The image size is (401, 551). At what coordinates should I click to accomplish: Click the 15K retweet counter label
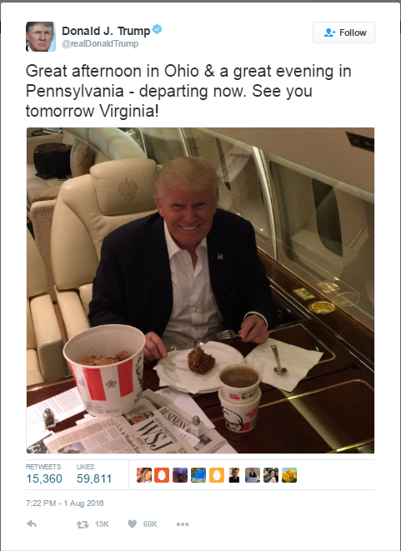point(102,524)
